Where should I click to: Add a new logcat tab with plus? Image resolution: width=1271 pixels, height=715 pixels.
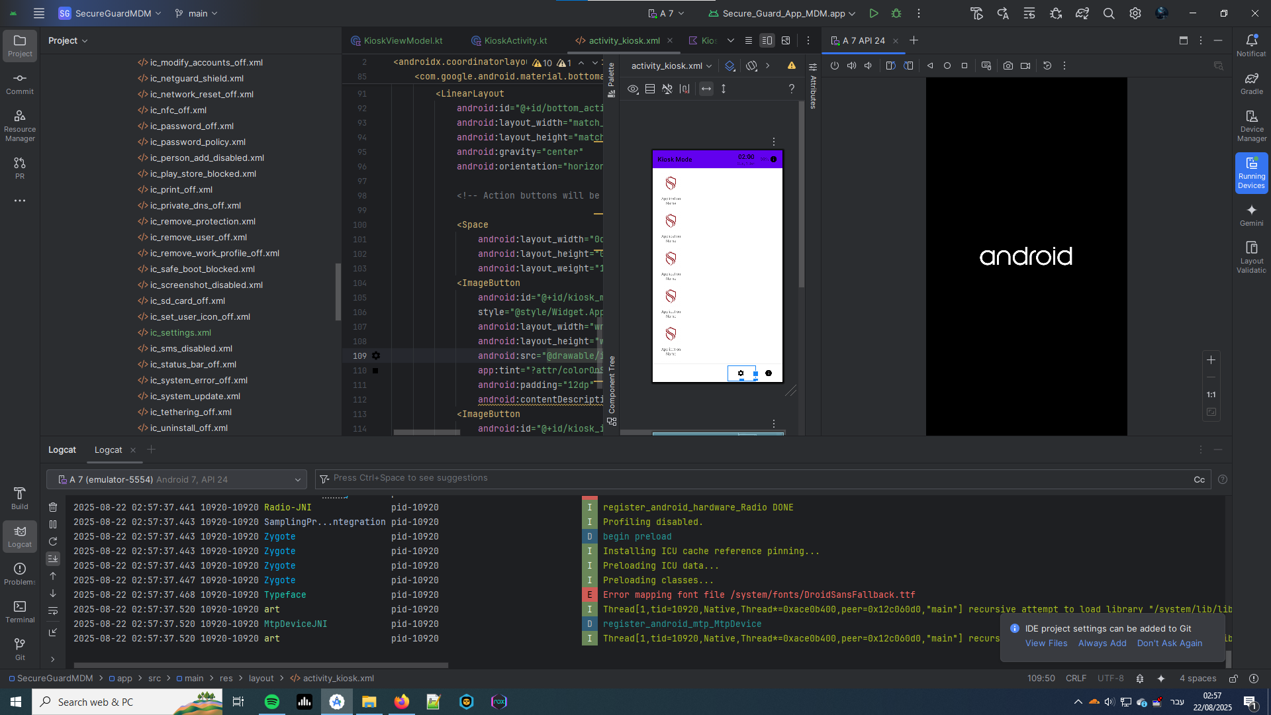tap(152, 450)
